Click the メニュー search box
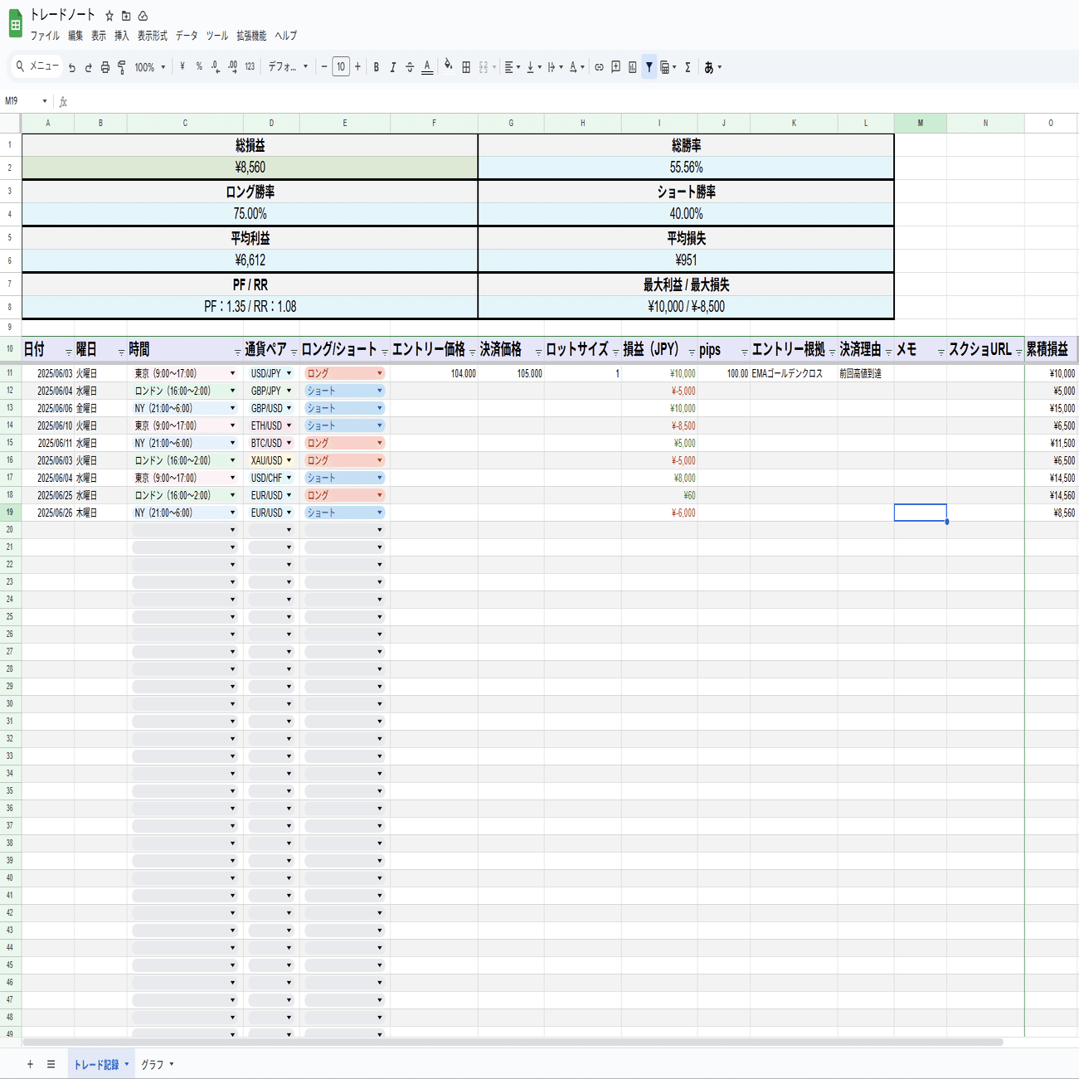The height and width of the screenshot is (1079, 1079). click(x=37, y=66)
